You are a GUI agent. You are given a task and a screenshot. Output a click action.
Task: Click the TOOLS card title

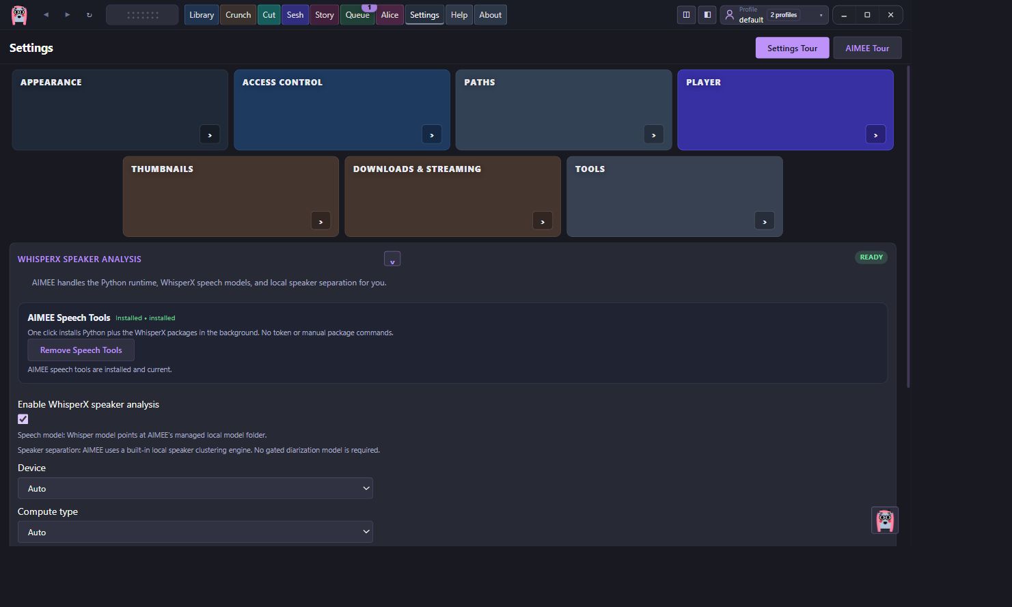coord(590,169)
